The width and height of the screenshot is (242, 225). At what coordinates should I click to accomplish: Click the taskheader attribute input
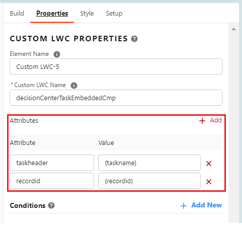(x=52, y=163)
